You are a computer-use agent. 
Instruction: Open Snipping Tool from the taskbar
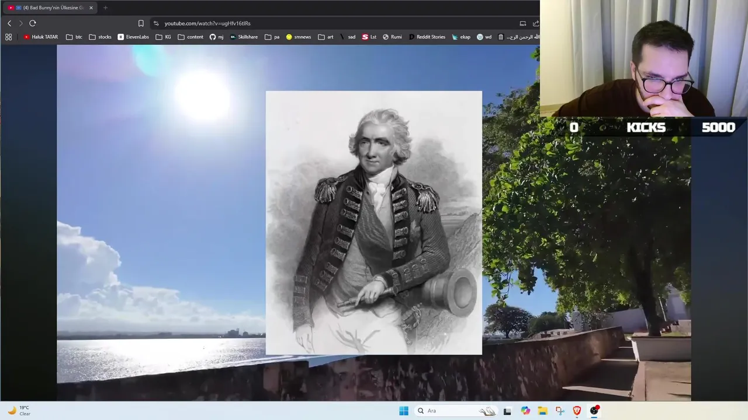tap(560, 411)
